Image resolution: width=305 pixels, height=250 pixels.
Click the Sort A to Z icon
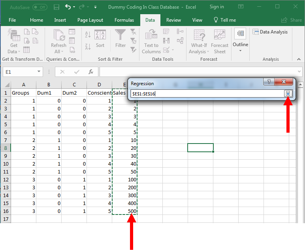(88, 35)
